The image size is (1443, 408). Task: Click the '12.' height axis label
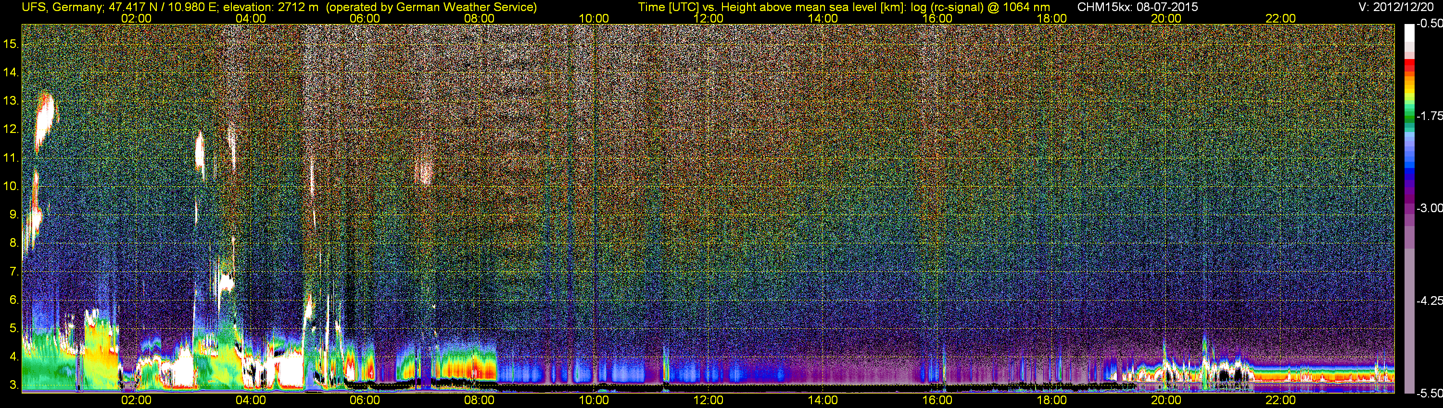pyautogui.click(x=11, y=129)
